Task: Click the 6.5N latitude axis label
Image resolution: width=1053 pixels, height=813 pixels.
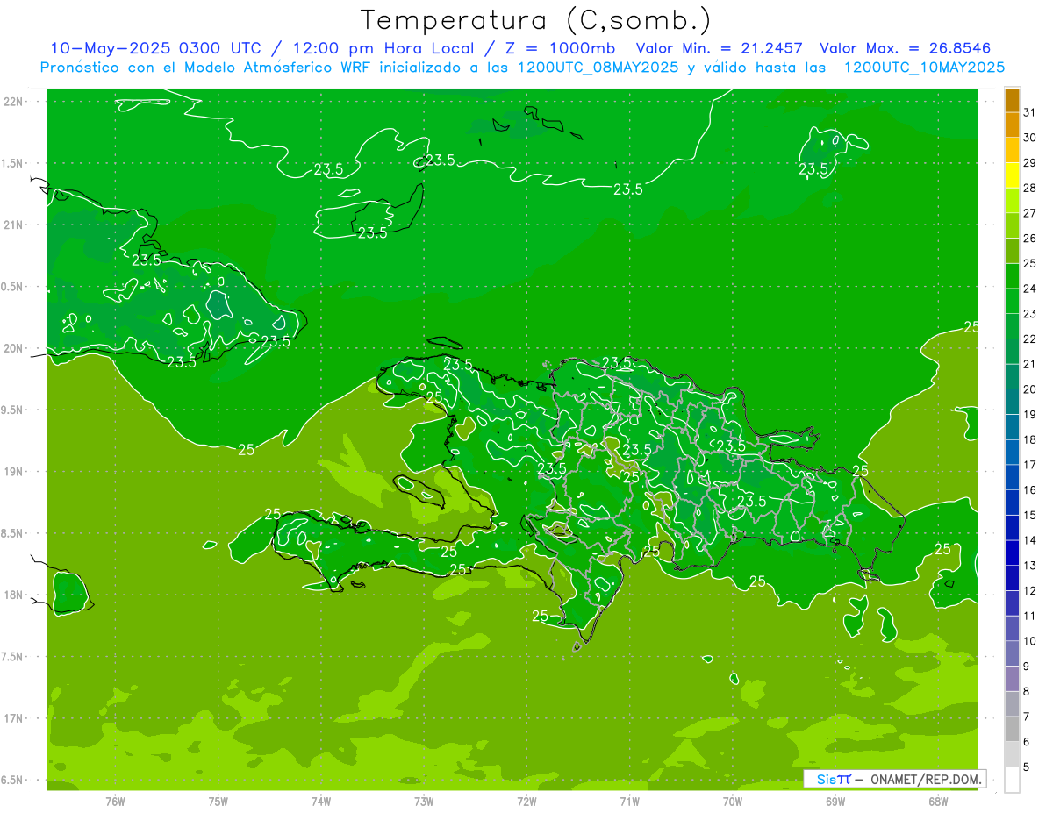Action: point(13,780)
